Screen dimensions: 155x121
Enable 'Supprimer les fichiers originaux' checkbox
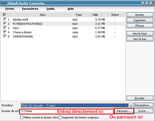coord(60,117)
